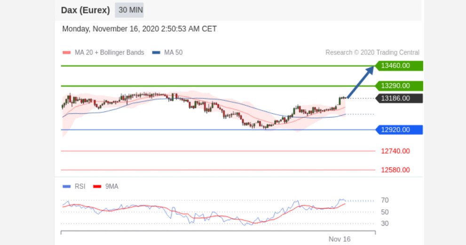Click the Nov 16 axis date label
The image size is (466, 245).
point(340,239)
